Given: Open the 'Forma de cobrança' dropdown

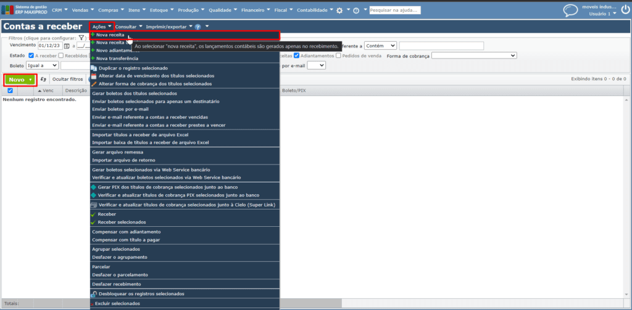Looking at the screenshot, I should (474, 55).
